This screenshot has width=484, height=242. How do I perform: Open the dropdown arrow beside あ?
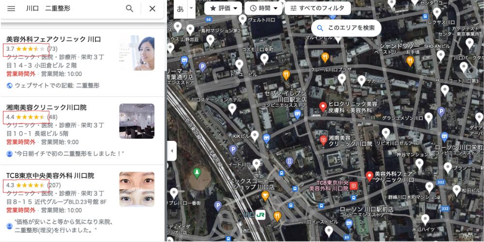click(x=191, y=9)
